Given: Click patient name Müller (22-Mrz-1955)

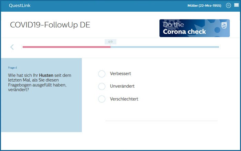Looking at the screenshot, I should pos(204,6).
